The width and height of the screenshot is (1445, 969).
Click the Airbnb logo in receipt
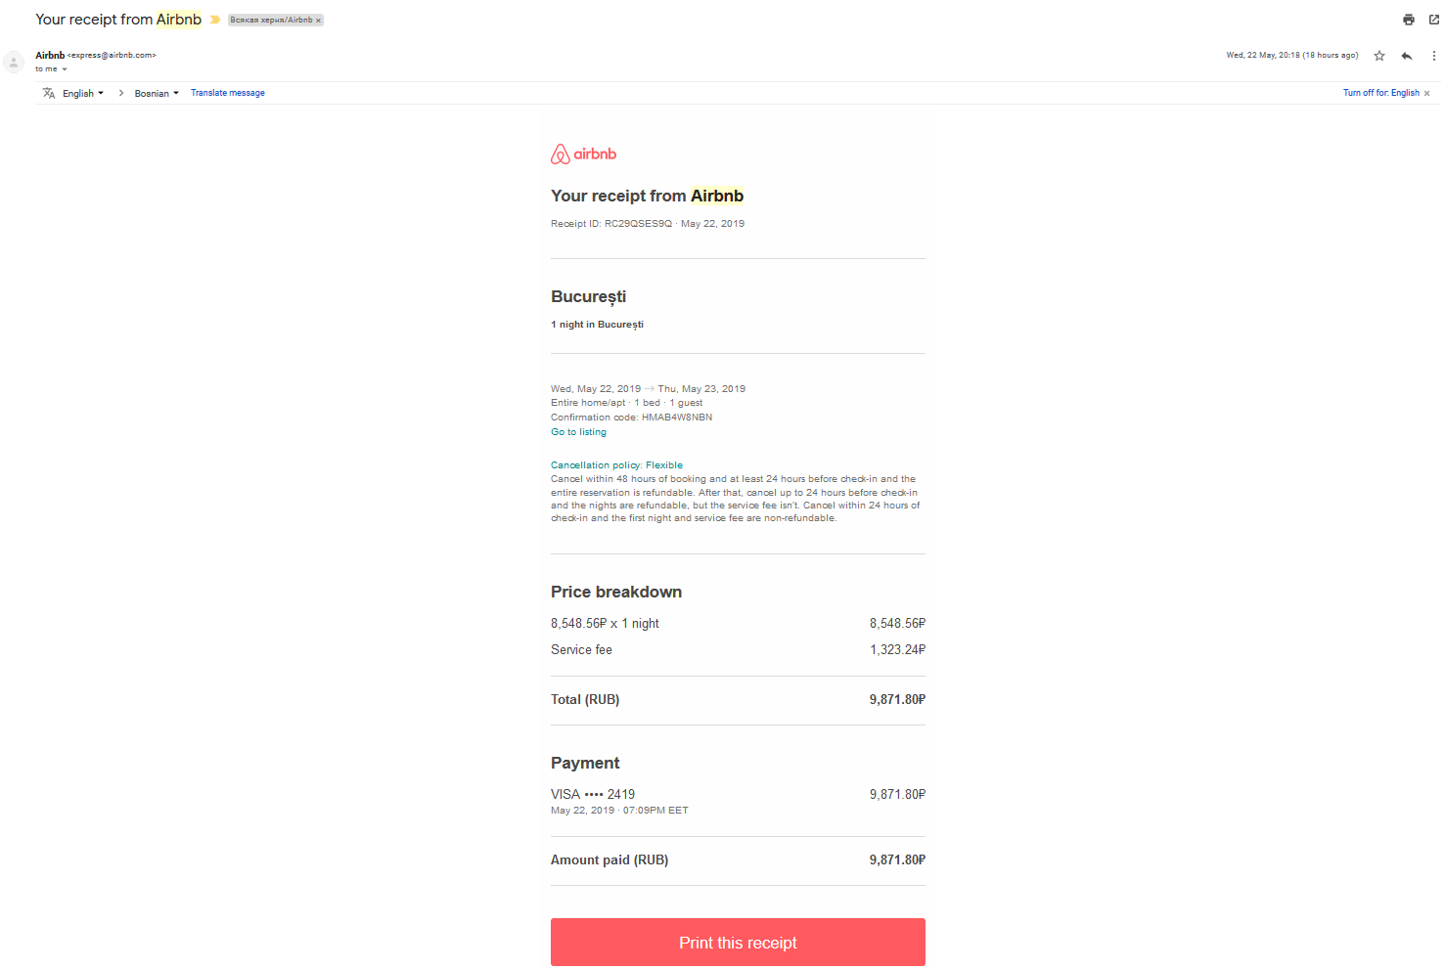[583, 154]
